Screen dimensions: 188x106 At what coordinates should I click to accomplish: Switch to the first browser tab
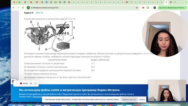coord(25,2)
